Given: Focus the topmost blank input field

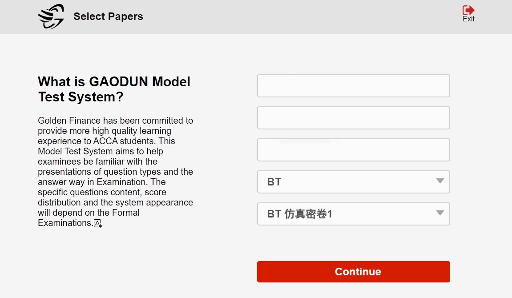Looking at the screenshot, I should pos(353,86).
